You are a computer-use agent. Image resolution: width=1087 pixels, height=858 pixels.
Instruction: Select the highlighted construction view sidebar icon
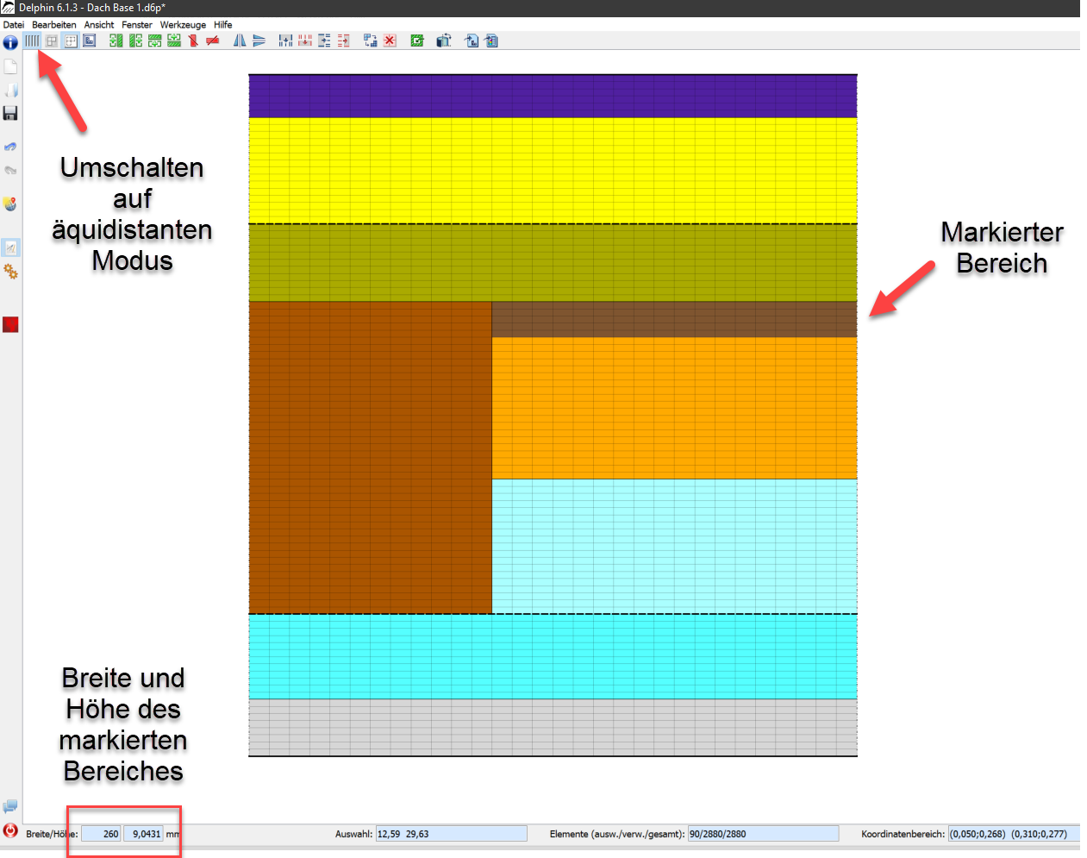(10, 248)
